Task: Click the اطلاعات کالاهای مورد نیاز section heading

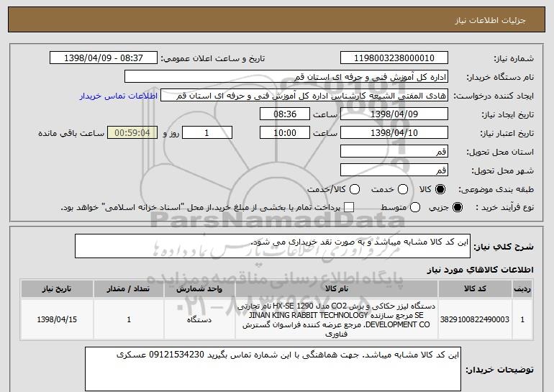Action: [480, 270]
